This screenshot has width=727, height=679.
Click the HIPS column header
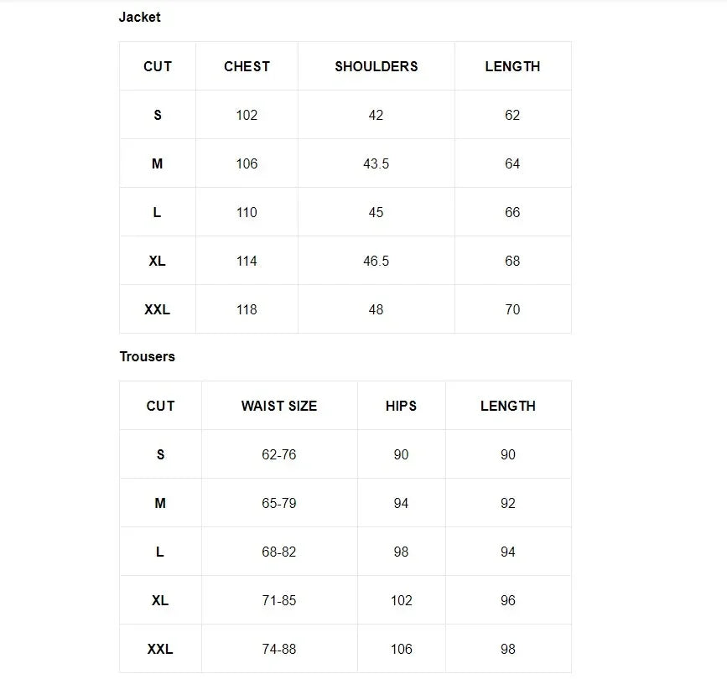pos(401,406)
